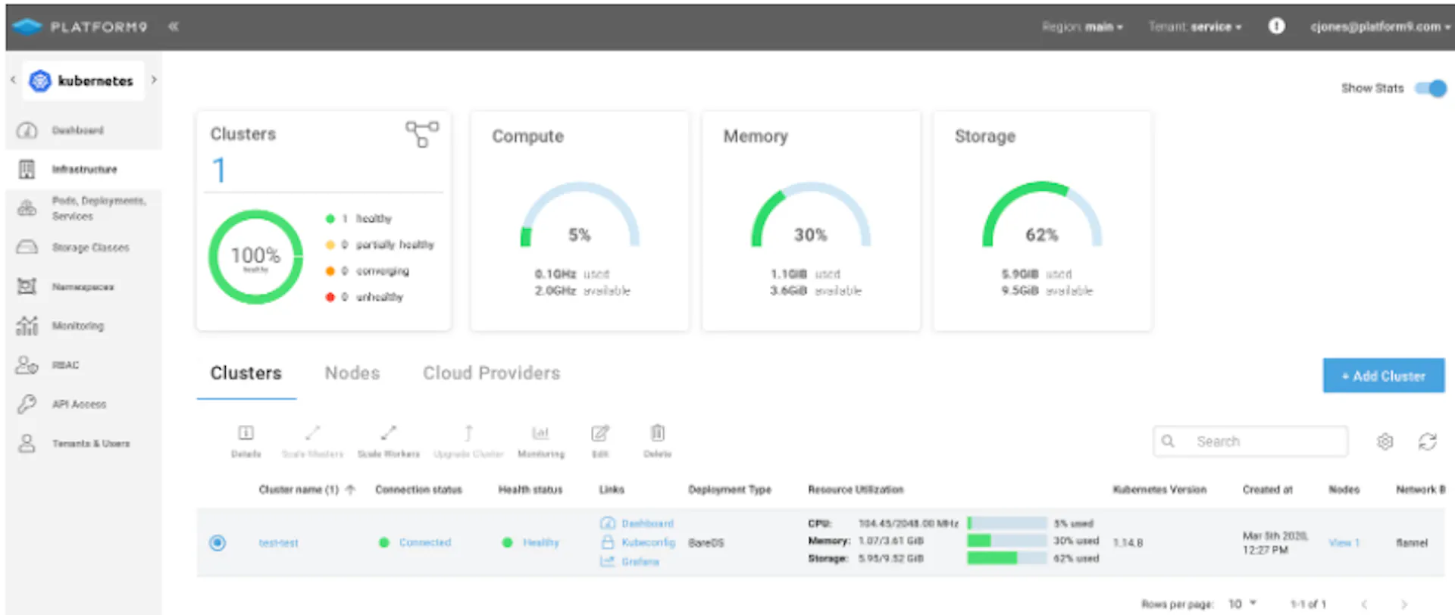Click the Health status column header
The height and width of the screenshot is (615, 1455).
click(530, 489)
